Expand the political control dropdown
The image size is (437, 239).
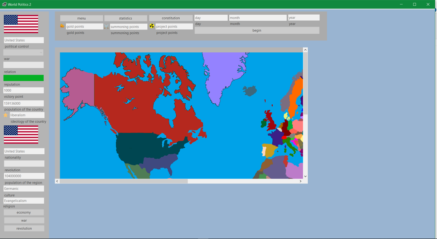click(x=41, y=52)
